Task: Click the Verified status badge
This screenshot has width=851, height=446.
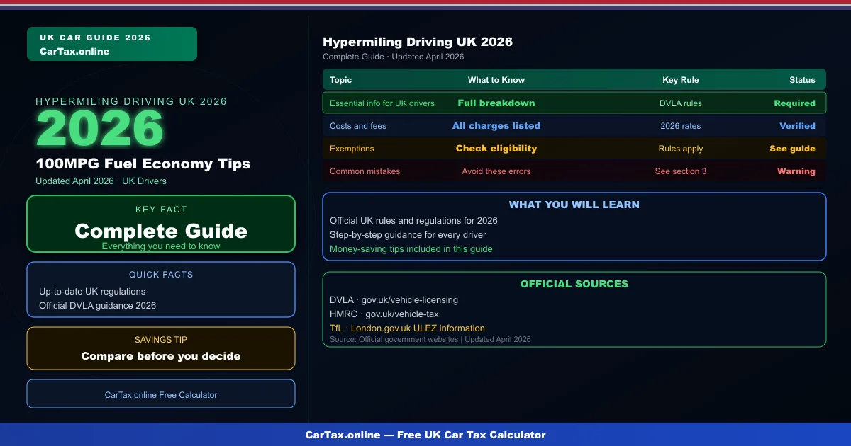Action: (x=797, y=125)
